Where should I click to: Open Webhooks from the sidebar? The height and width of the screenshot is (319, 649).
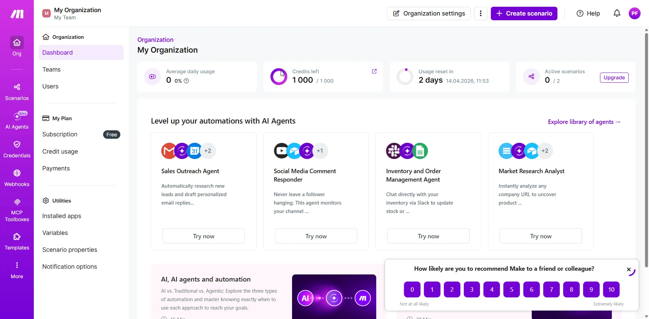(x=17, y=178)
